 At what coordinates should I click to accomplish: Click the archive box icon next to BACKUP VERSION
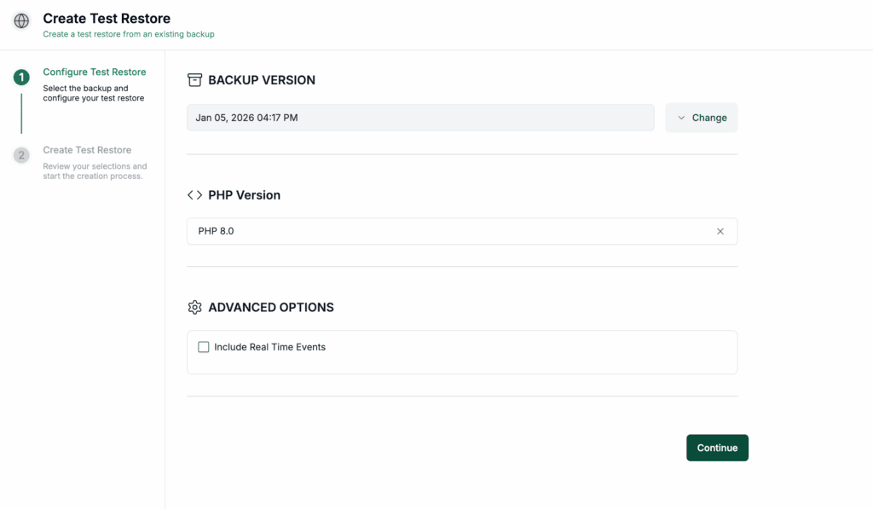pos(194,80)
